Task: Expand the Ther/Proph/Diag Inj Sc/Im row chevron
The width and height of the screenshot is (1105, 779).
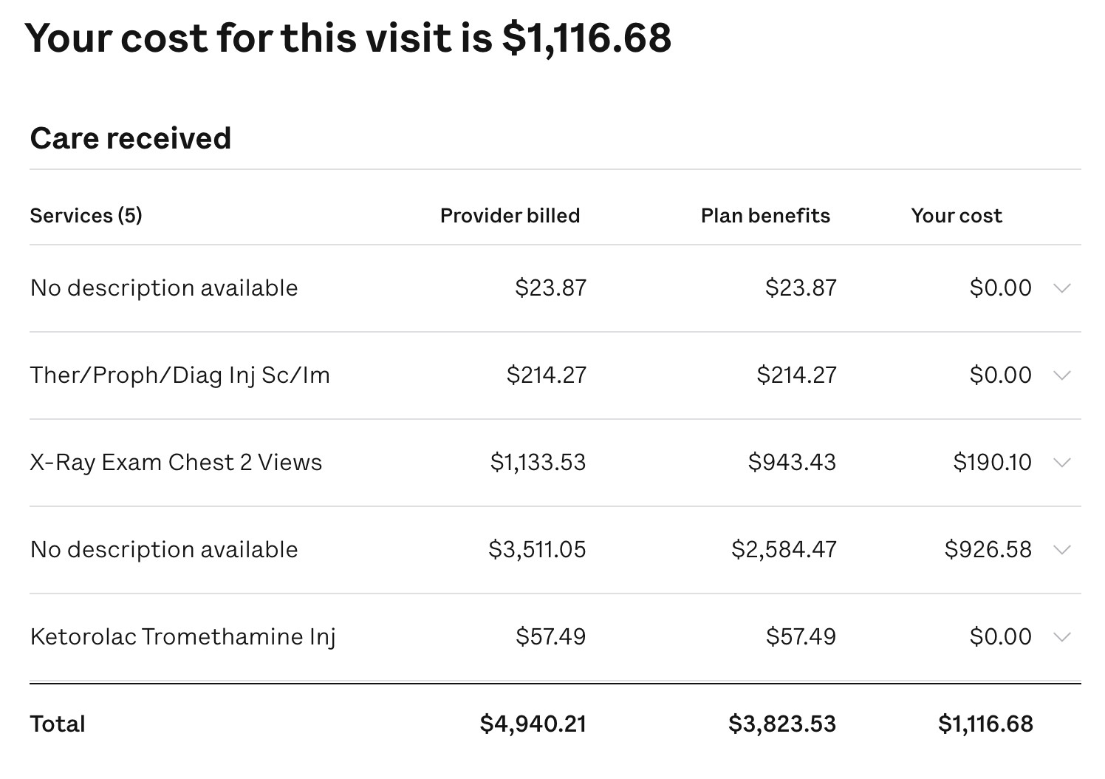Action: pyautogui.click(x=1061, y=375)
